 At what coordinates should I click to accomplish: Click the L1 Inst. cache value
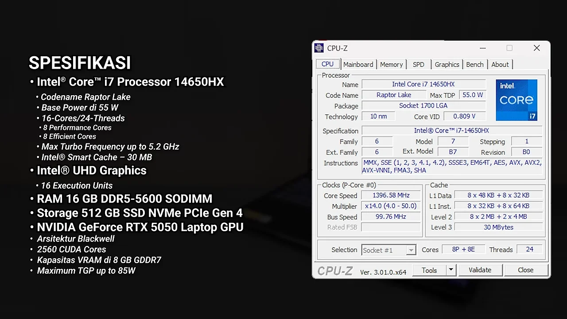pyautogui.click(x=499, y=206)
